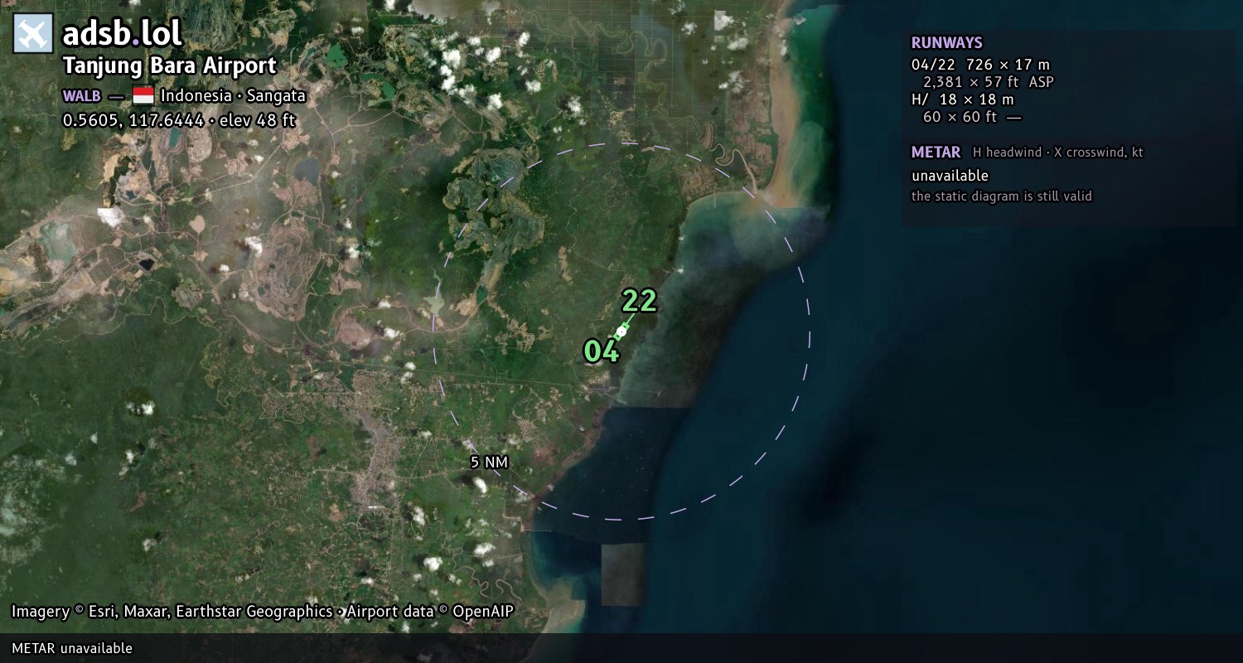The width and height of the screenshot is (1243, 663).
Task: Click the 5 NM range label
Action: pos(489,462)
